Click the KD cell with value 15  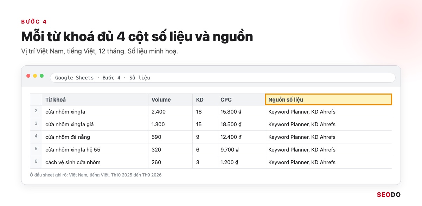click(x=205, y=124)
